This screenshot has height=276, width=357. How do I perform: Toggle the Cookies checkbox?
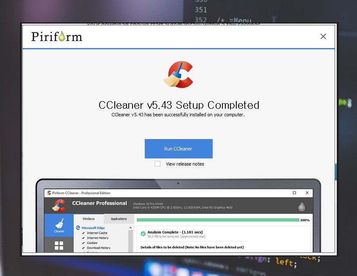(83, 243)
